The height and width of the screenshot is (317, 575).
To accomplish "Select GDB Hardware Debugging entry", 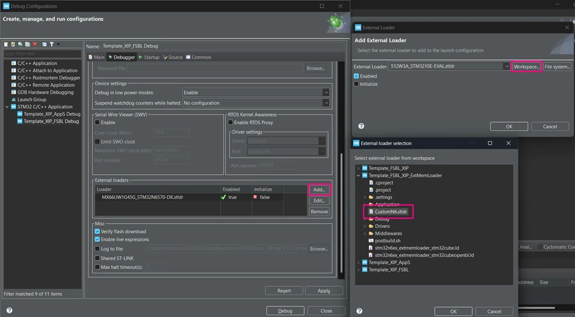I will [x=45, y=92].
